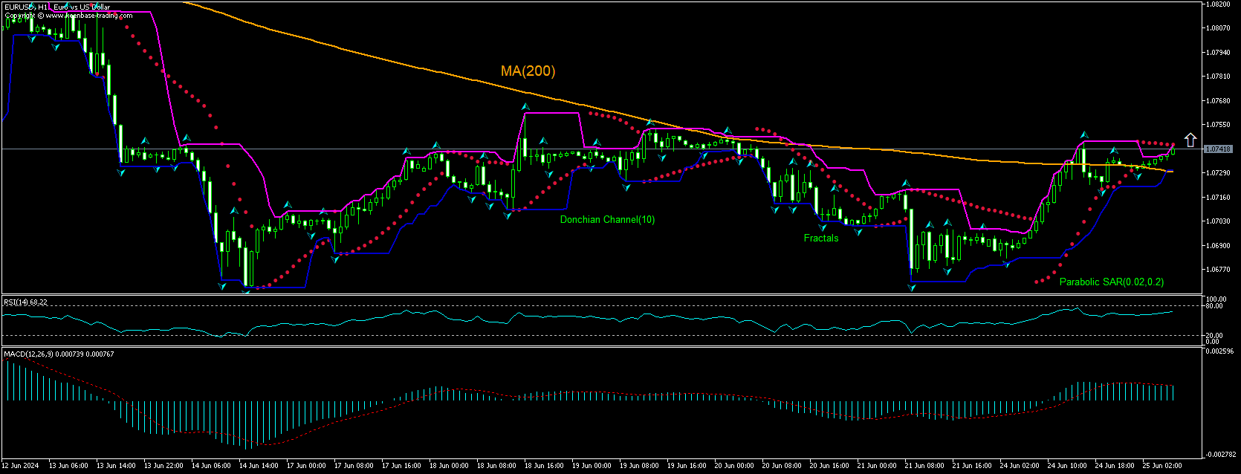Select the orange MA(200) label
Screen dimensions: 1241x474
tap(528, 71)
